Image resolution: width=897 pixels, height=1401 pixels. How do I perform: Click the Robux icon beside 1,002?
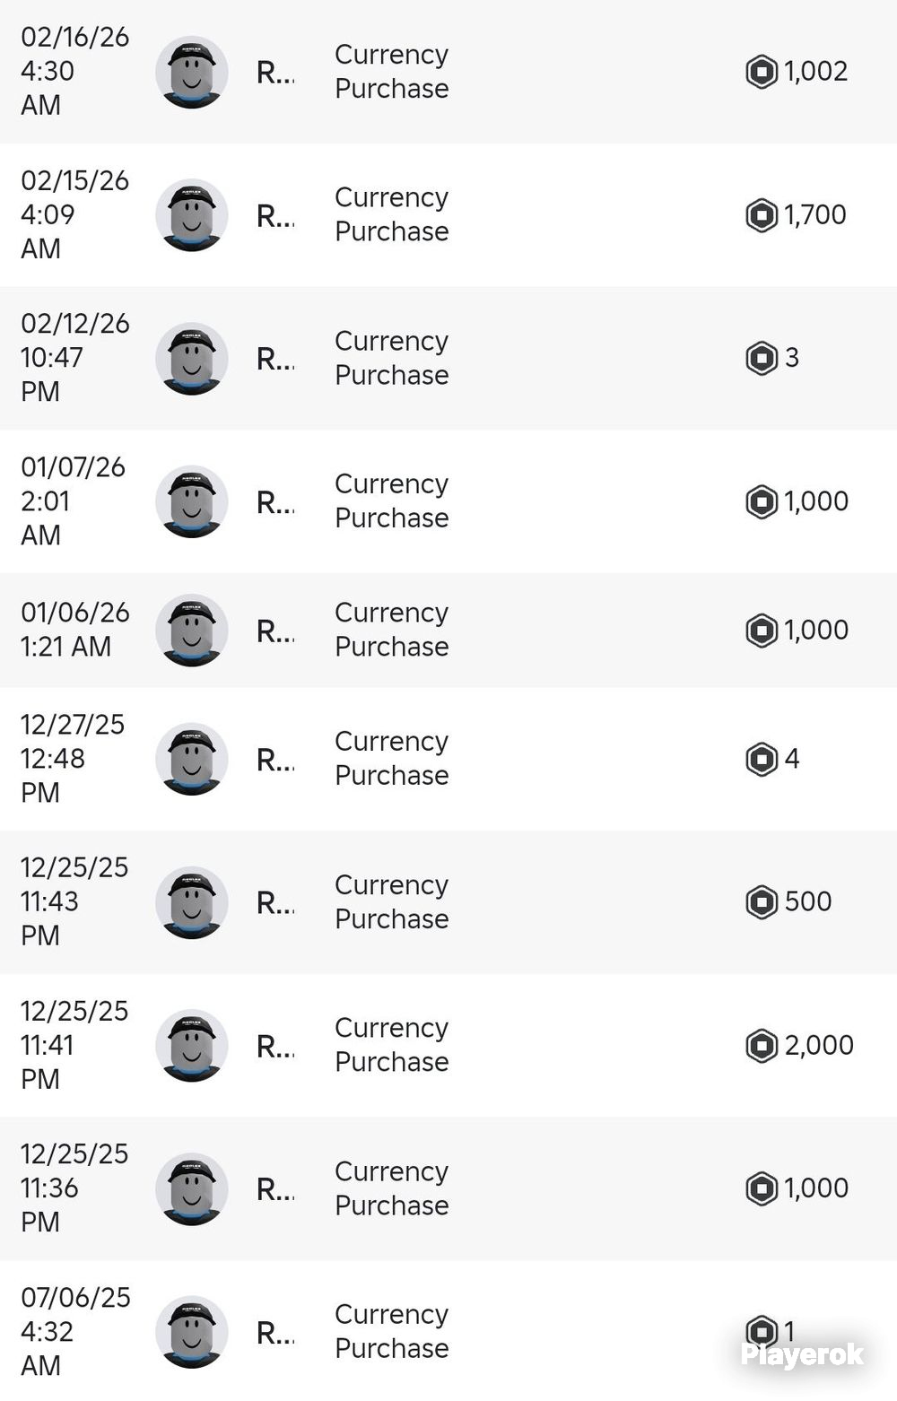[762, 72]
